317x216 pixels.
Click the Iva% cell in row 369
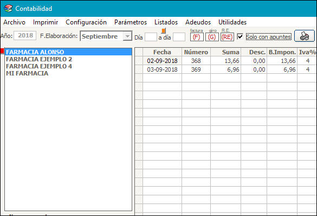[x=307, y=69]
